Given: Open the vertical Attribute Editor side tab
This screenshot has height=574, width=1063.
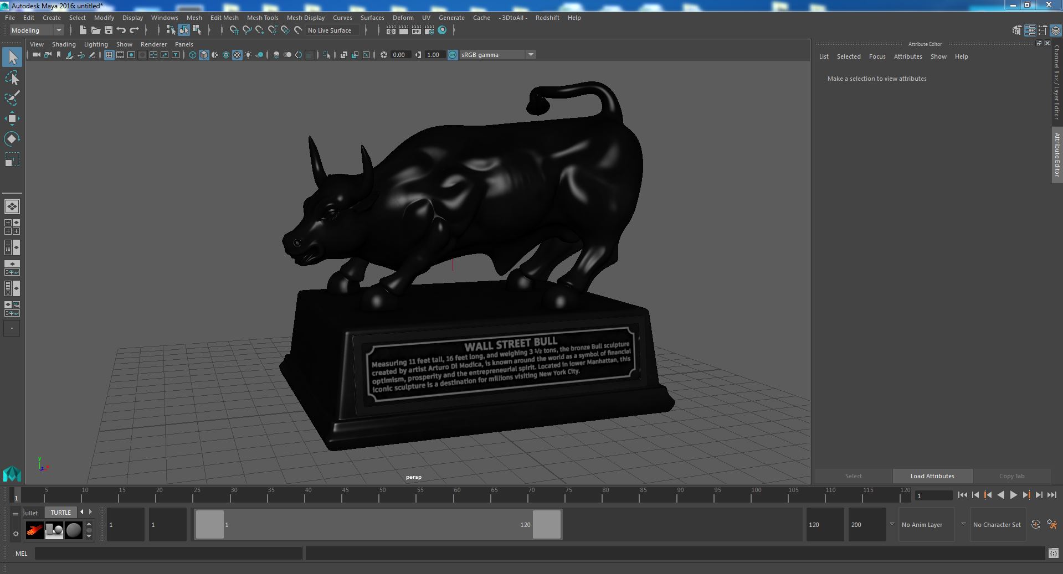Looking at the screenshot, I should [1057, 155].
